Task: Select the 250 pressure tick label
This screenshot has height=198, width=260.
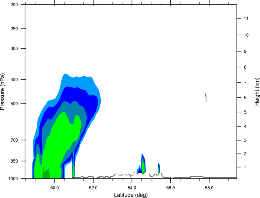Action: (x=14, y=29)
